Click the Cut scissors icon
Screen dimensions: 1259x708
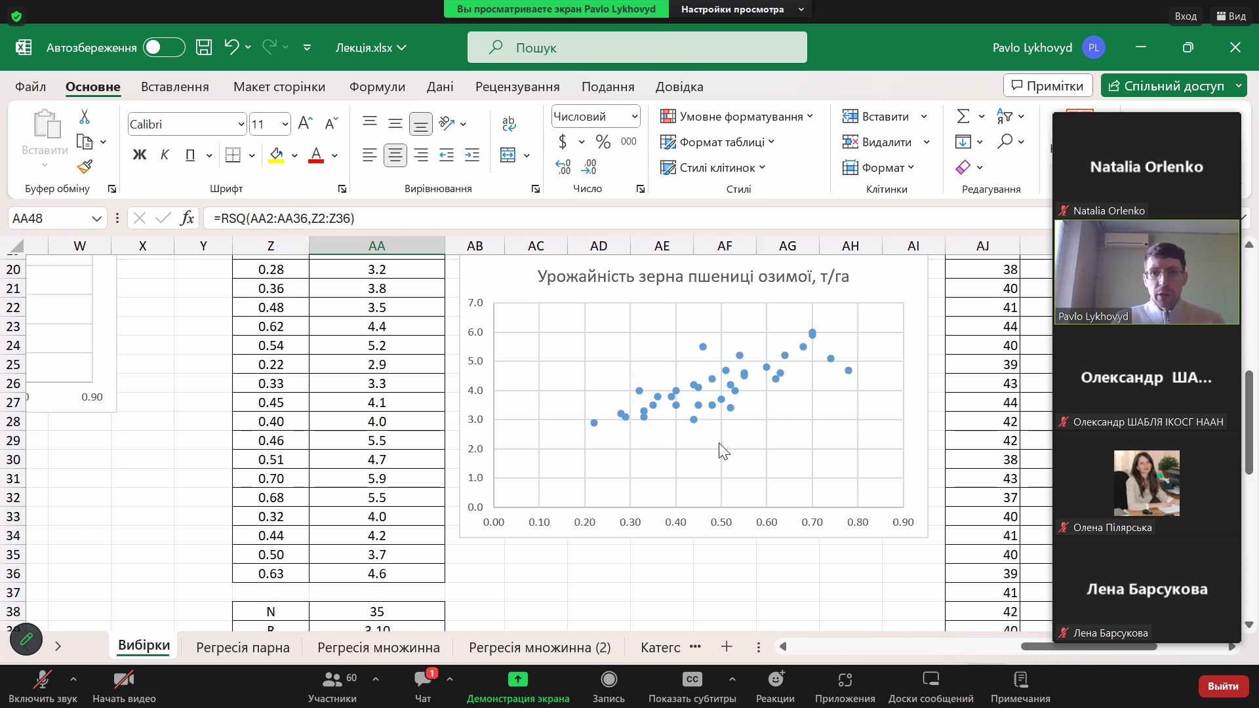[x=85, y=117]
